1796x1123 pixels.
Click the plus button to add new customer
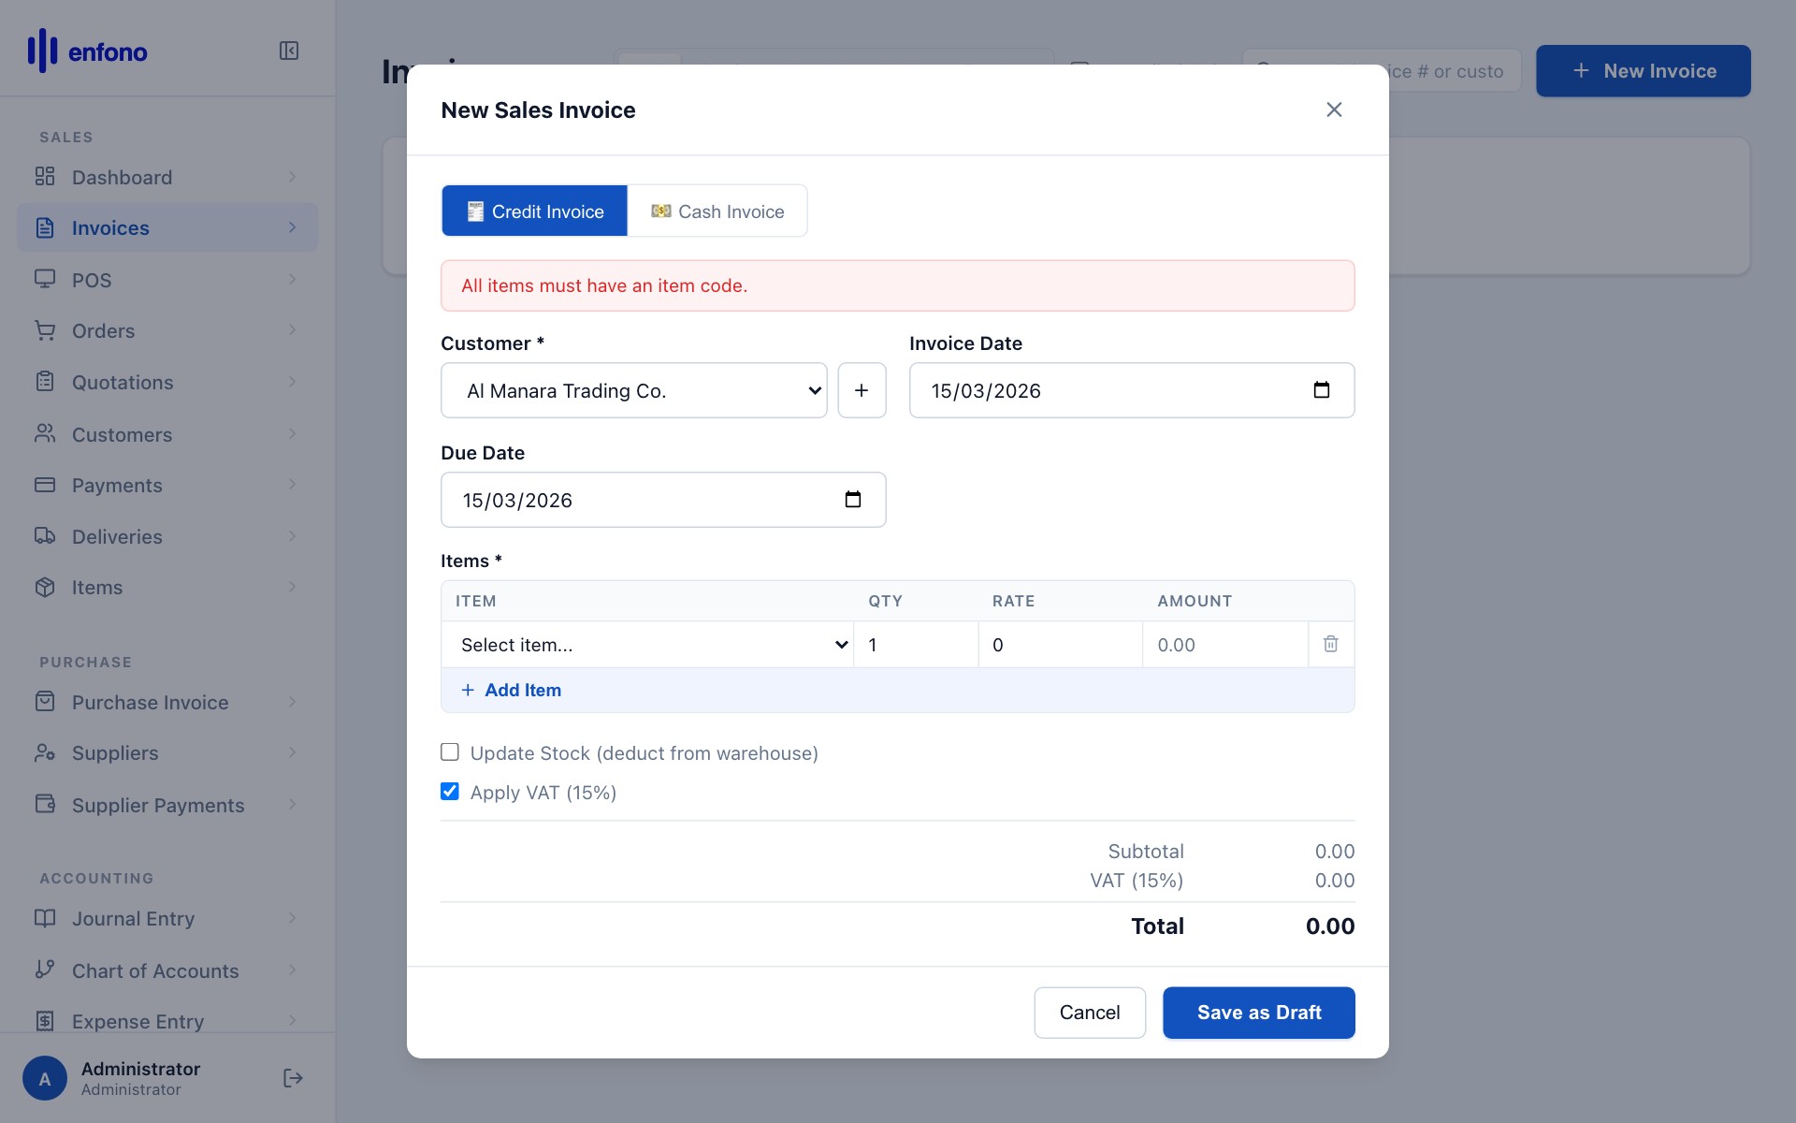[x=862, y=390]
